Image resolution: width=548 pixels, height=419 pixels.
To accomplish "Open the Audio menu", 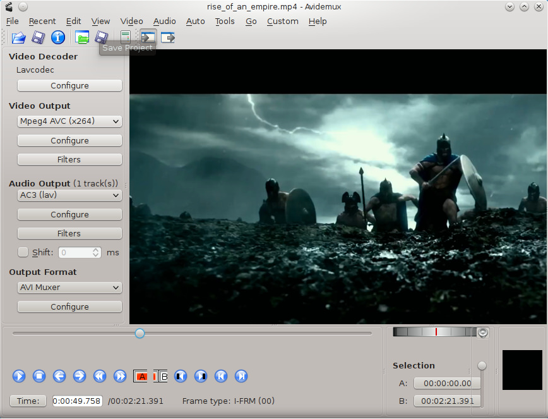I will point(164,21).
